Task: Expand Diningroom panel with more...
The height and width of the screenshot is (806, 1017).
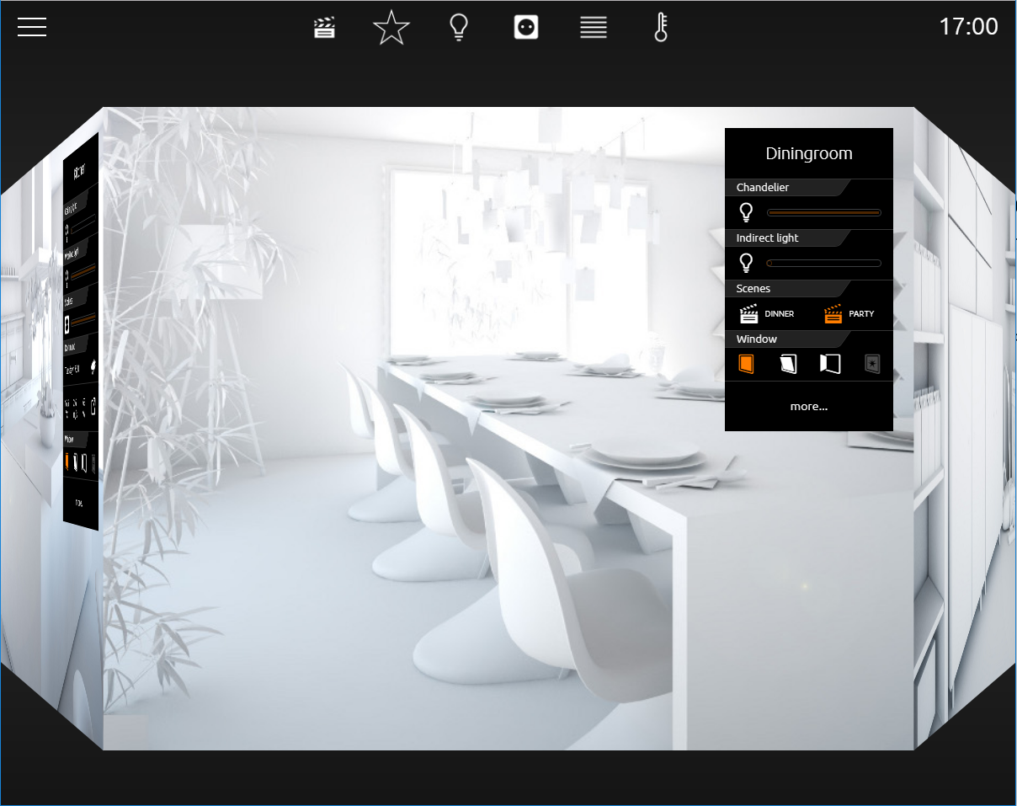Action: pyautogui.click(x=808, y=406)
